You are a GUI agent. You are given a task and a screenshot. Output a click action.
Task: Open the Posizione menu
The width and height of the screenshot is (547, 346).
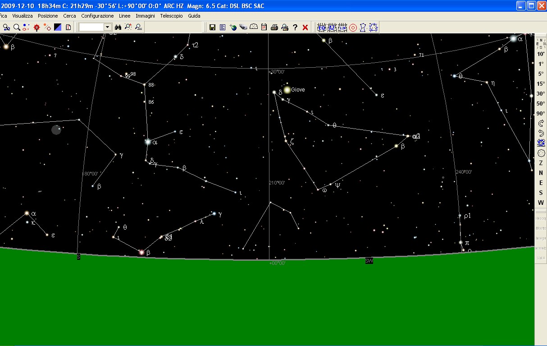48,16
